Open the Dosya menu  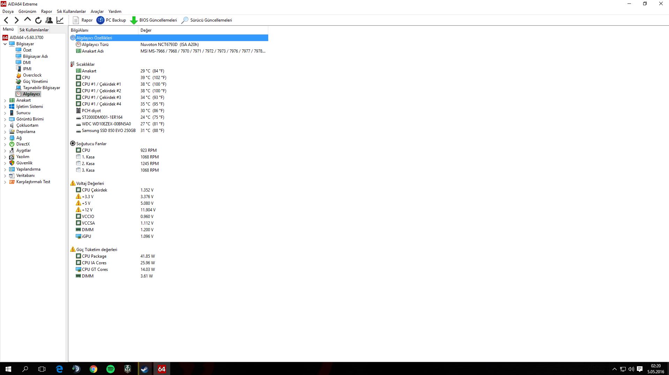(8, 11)
